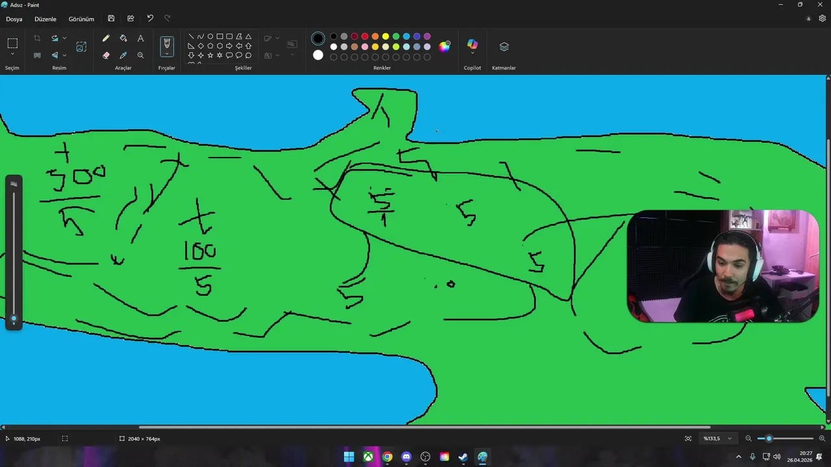Viewport: 831px width, 467px height.
Task: Click the rectangular selection tool
Action: click(x=12, y=43)
